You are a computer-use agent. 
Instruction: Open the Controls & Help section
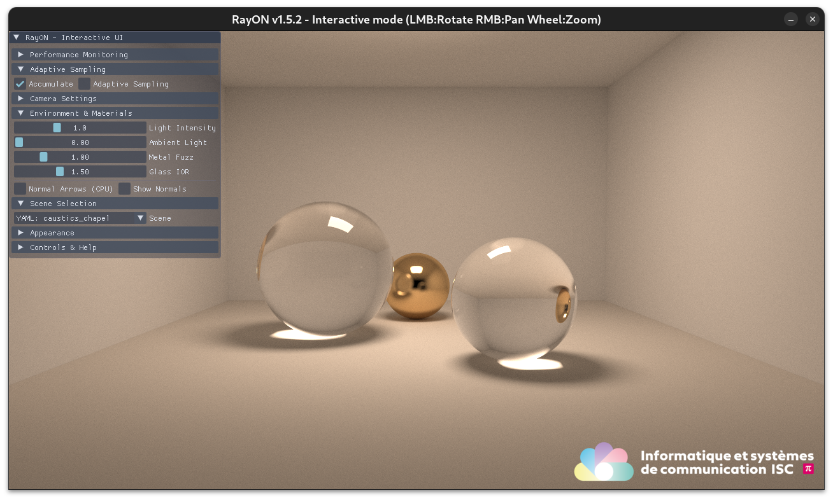coord(21,247)
